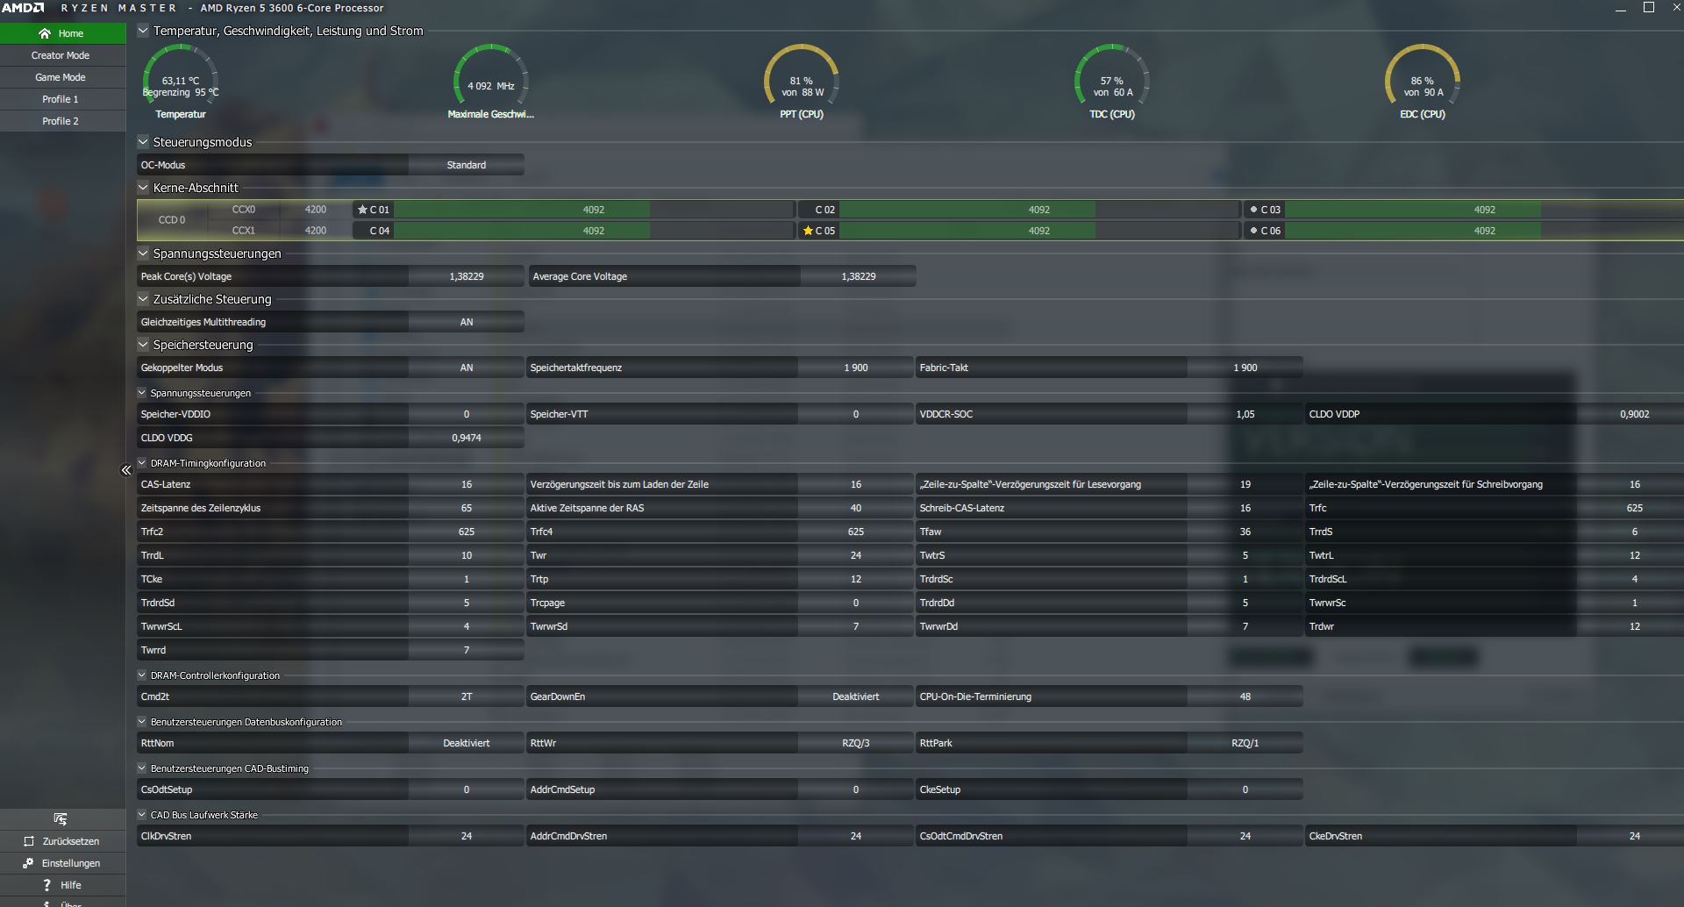
Task: Click OC-Modus Standard value
Action: click(467, 165)
